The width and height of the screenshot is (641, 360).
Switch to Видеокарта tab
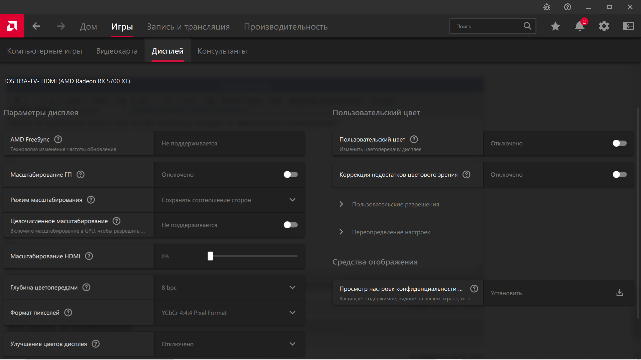click(x=117, y=51)
